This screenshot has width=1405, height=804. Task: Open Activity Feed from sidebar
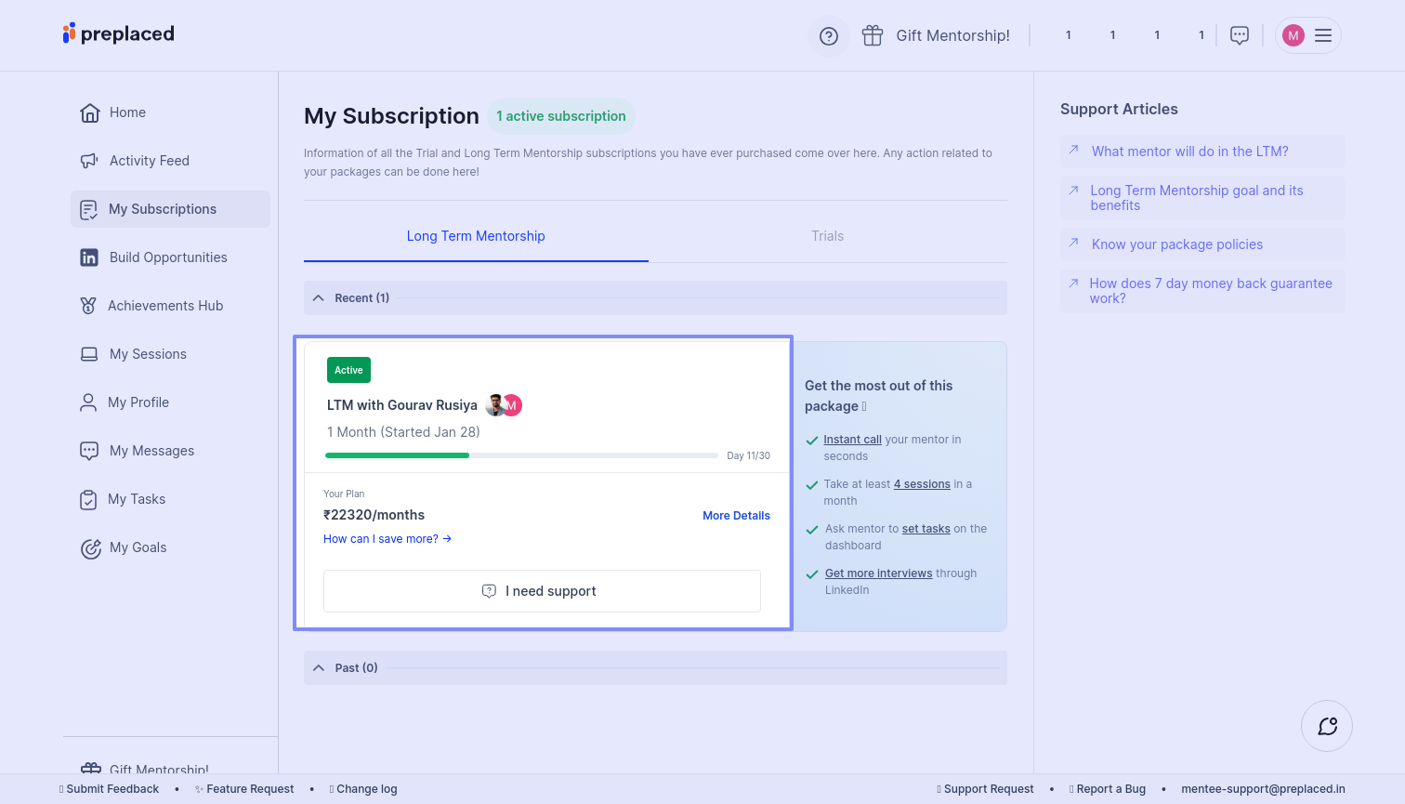(149, 161)
